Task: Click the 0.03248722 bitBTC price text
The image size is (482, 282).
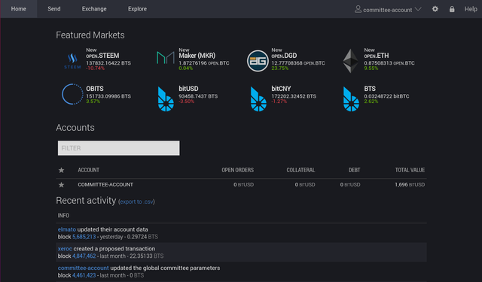Action: [x=386, y=96]
